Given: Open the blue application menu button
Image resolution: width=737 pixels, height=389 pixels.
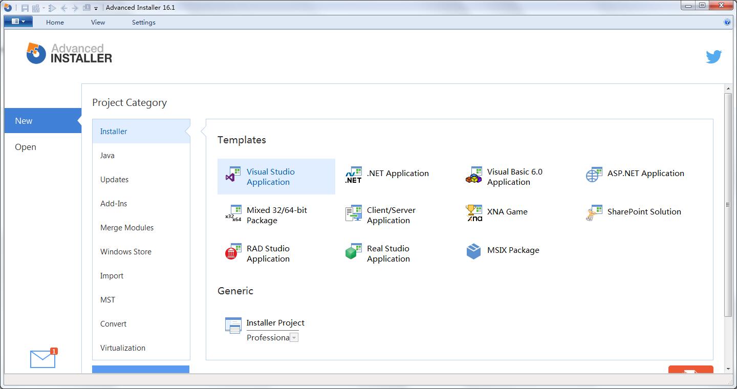Looking at the screenshot, I should pyautogui.click(x=18, y=21).
